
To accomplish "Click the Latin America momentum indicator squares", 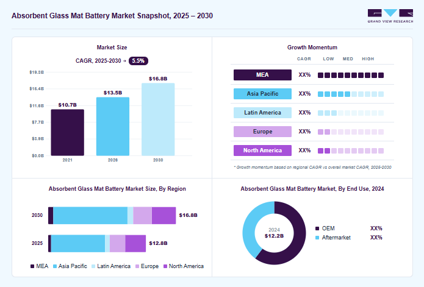I will (x=351, y=113).
